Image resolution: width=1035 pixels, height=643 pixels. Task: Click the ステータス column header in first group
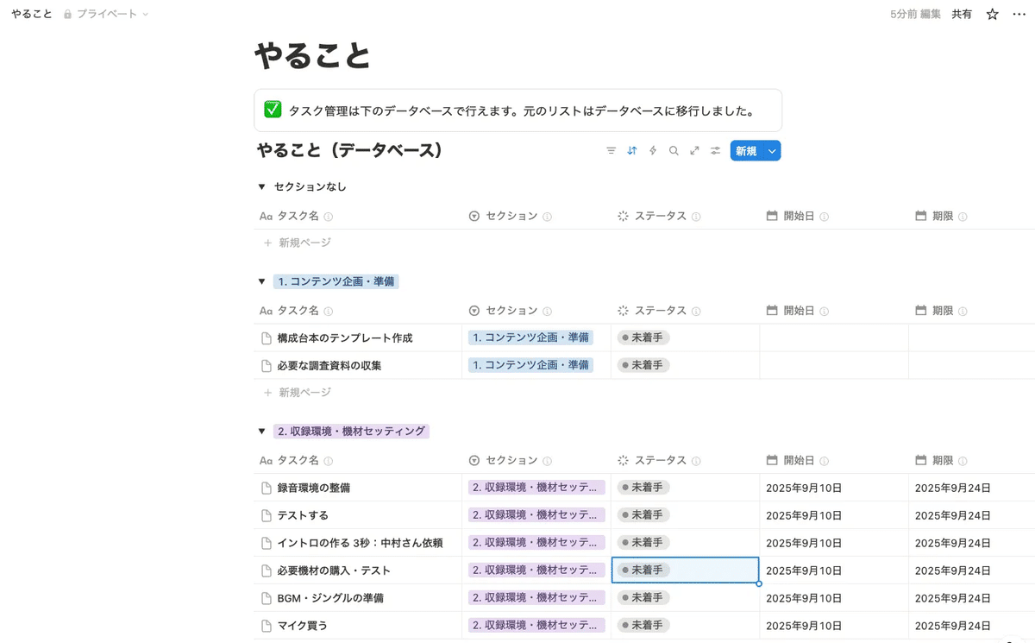[x=660, y=217]
